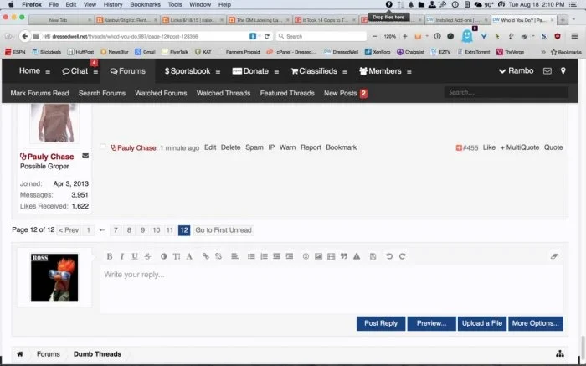586x366 pixels.
Task: Insert media into the reply
Action: coord(332,256)
